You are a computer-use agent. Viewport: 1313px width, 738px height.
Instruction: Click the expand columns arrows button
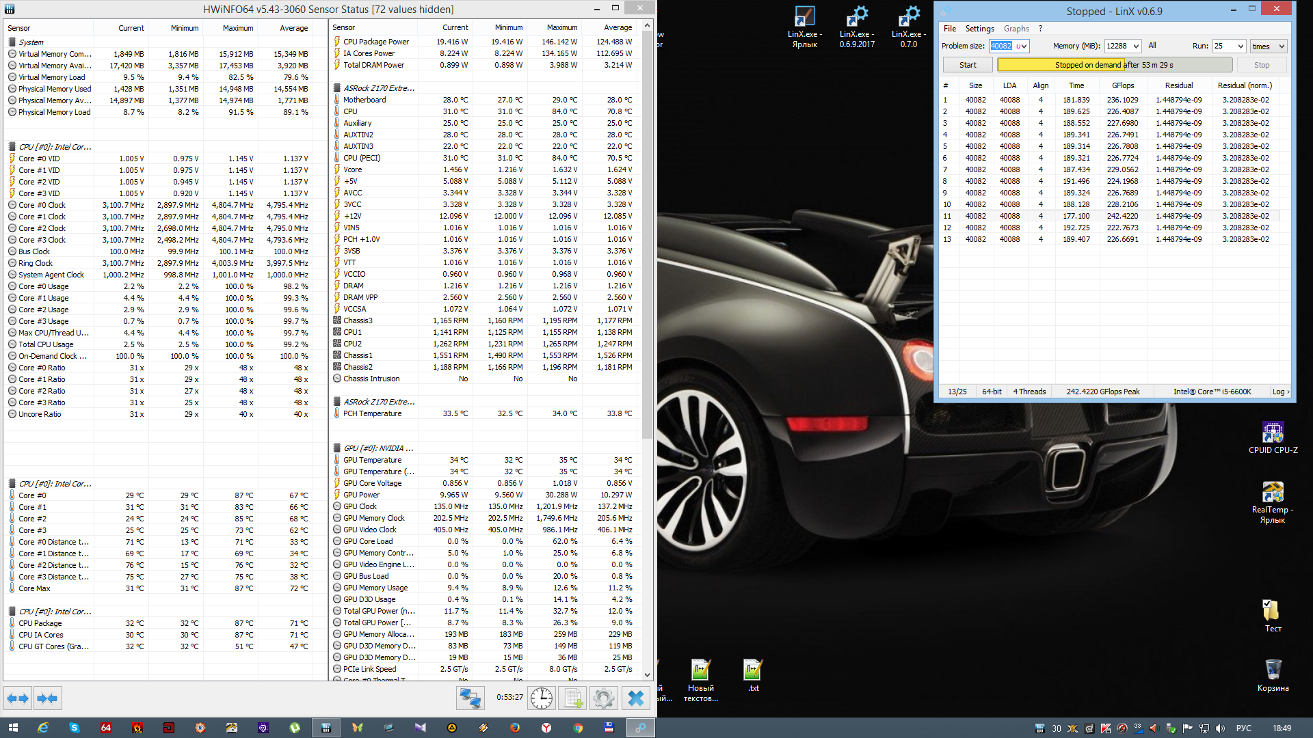(x=18, y=698)
